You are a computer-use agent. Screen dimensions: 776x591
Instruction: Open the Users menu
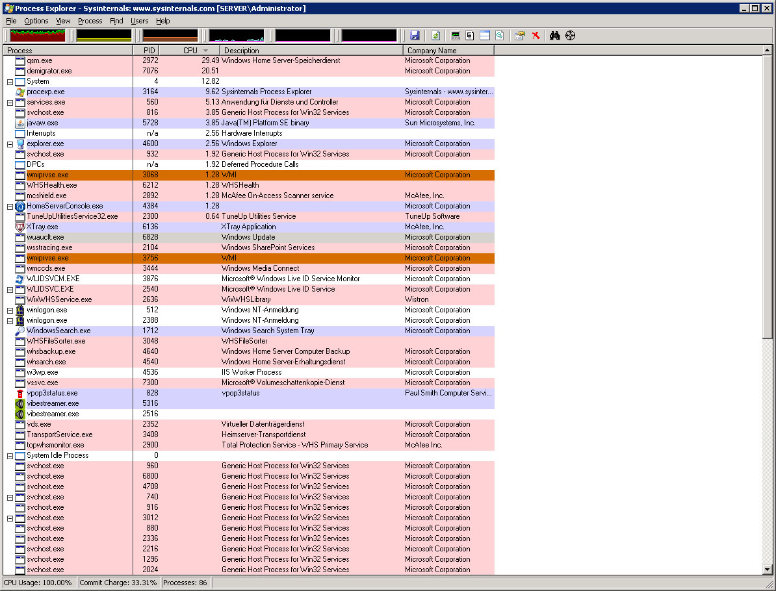tap(140, 21)
